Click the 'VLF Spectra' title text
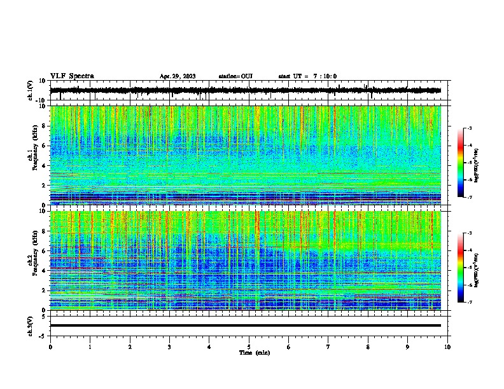This screenshot has height=389, width=504. tap(72, 76)
